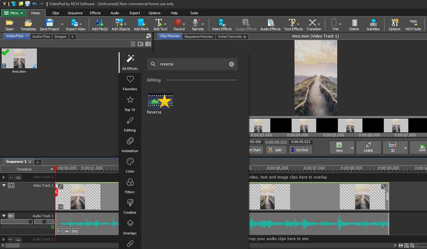This screenshot has height=249, width=427.
Task: Adjust the Audio Track 1 volume slider
Action: point(16,221)
